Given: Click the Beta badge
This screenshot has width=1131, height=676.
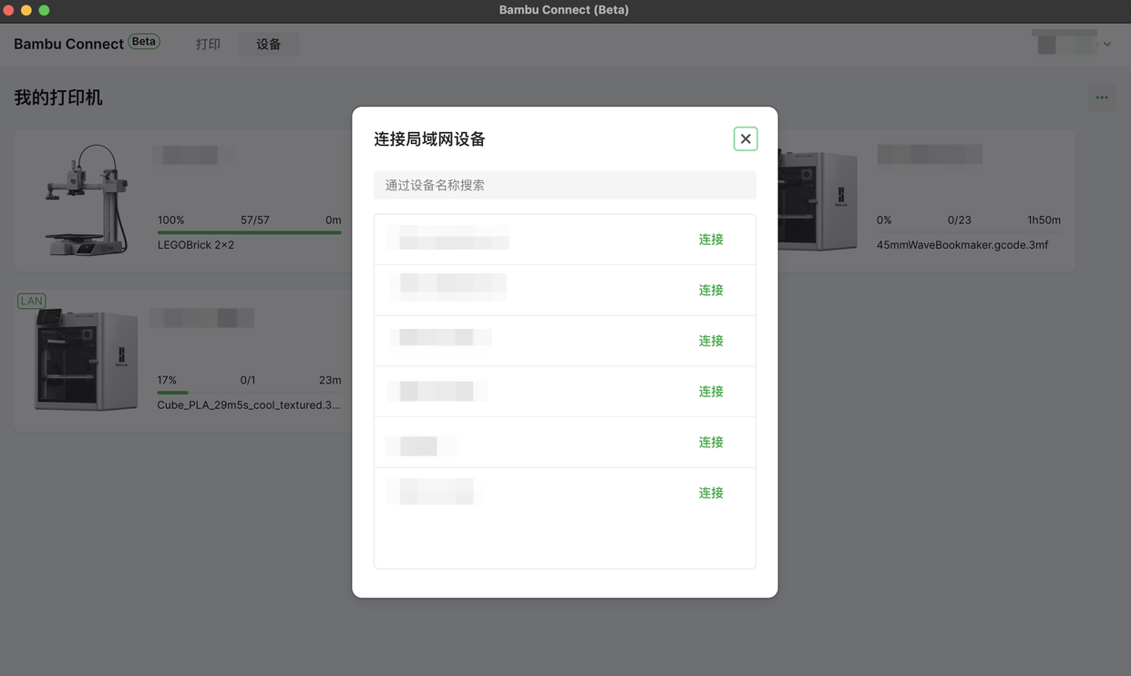Looking at the screenshot, I should 144,42.
